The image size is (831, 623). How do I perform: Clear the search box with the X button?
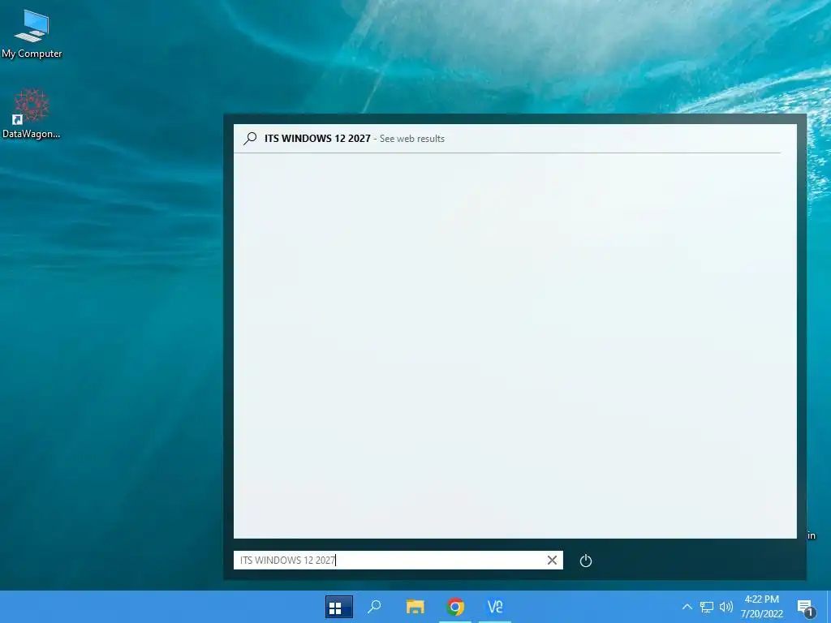552,560
